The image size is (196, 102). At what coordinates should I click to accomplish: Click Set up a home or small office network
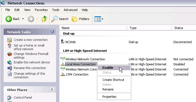click(29, 47)
